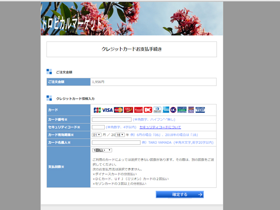The image size is (280, 210).
Task: Click the UC card logo
Action: [x=173, y=110]
